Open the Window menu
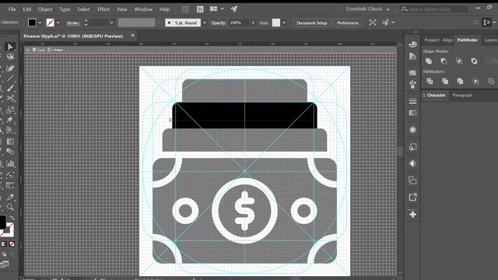This screenshot has height=280, width=498. (143, 9)
